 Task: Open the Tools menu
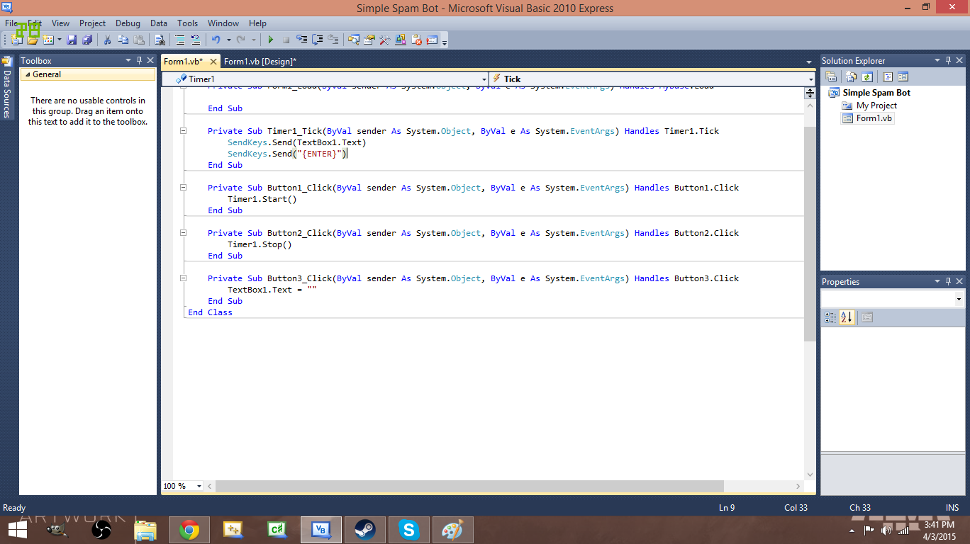(188, 23)
